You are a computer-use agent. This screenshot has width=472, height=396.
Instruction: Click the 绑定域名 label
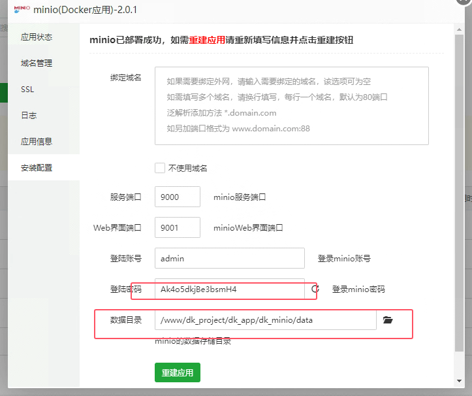(126, 78)
